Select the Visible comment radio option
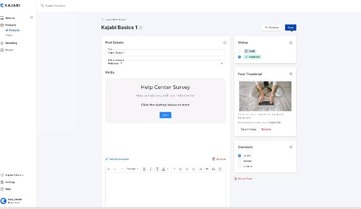Screen dimensions: 361x209 (x=240, y=156)
